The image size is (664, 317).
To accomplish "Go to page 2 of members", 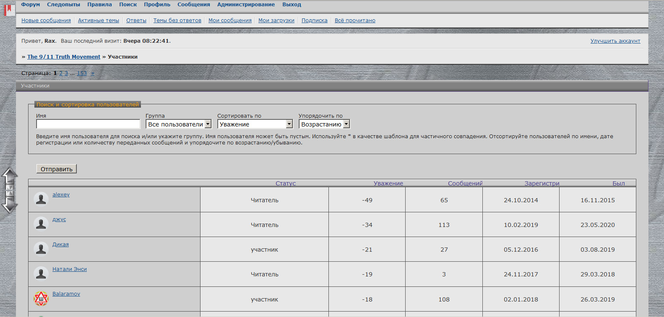I will point(61,73).
